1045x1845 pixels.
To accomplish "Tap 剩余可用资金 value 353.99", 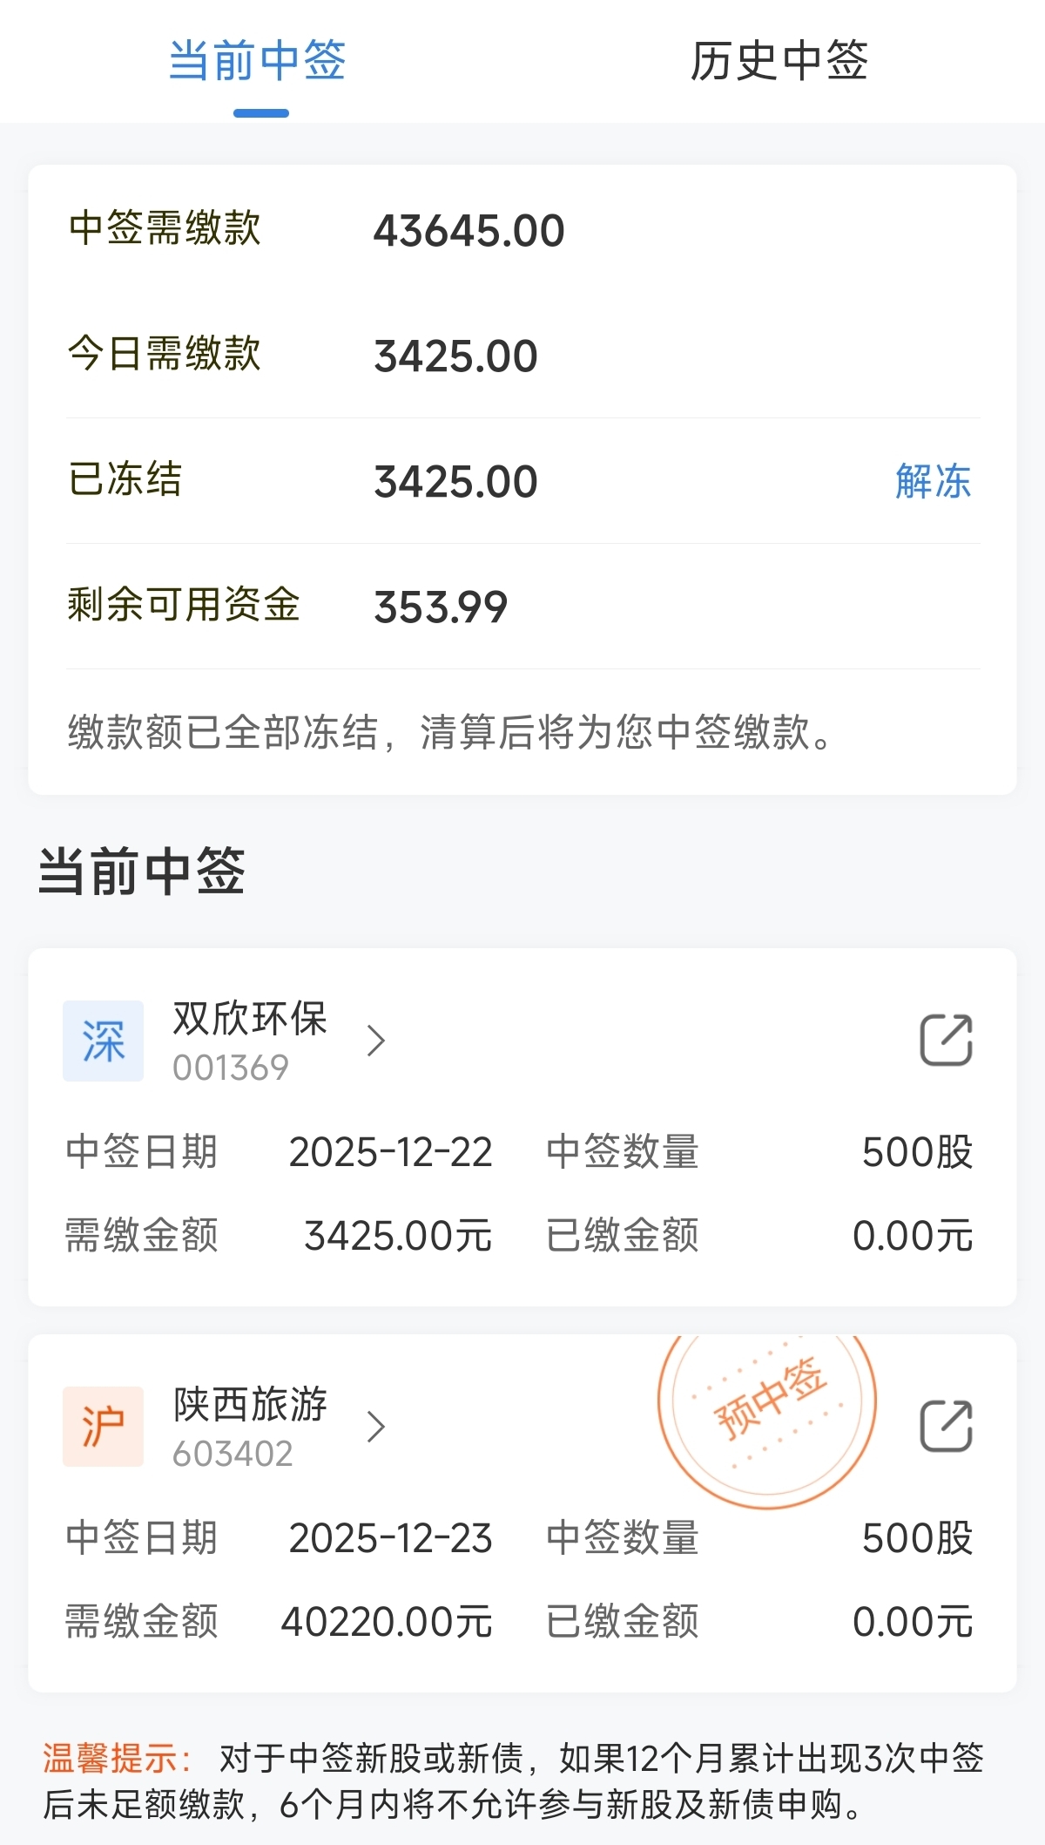I will (x=441, y=607).
